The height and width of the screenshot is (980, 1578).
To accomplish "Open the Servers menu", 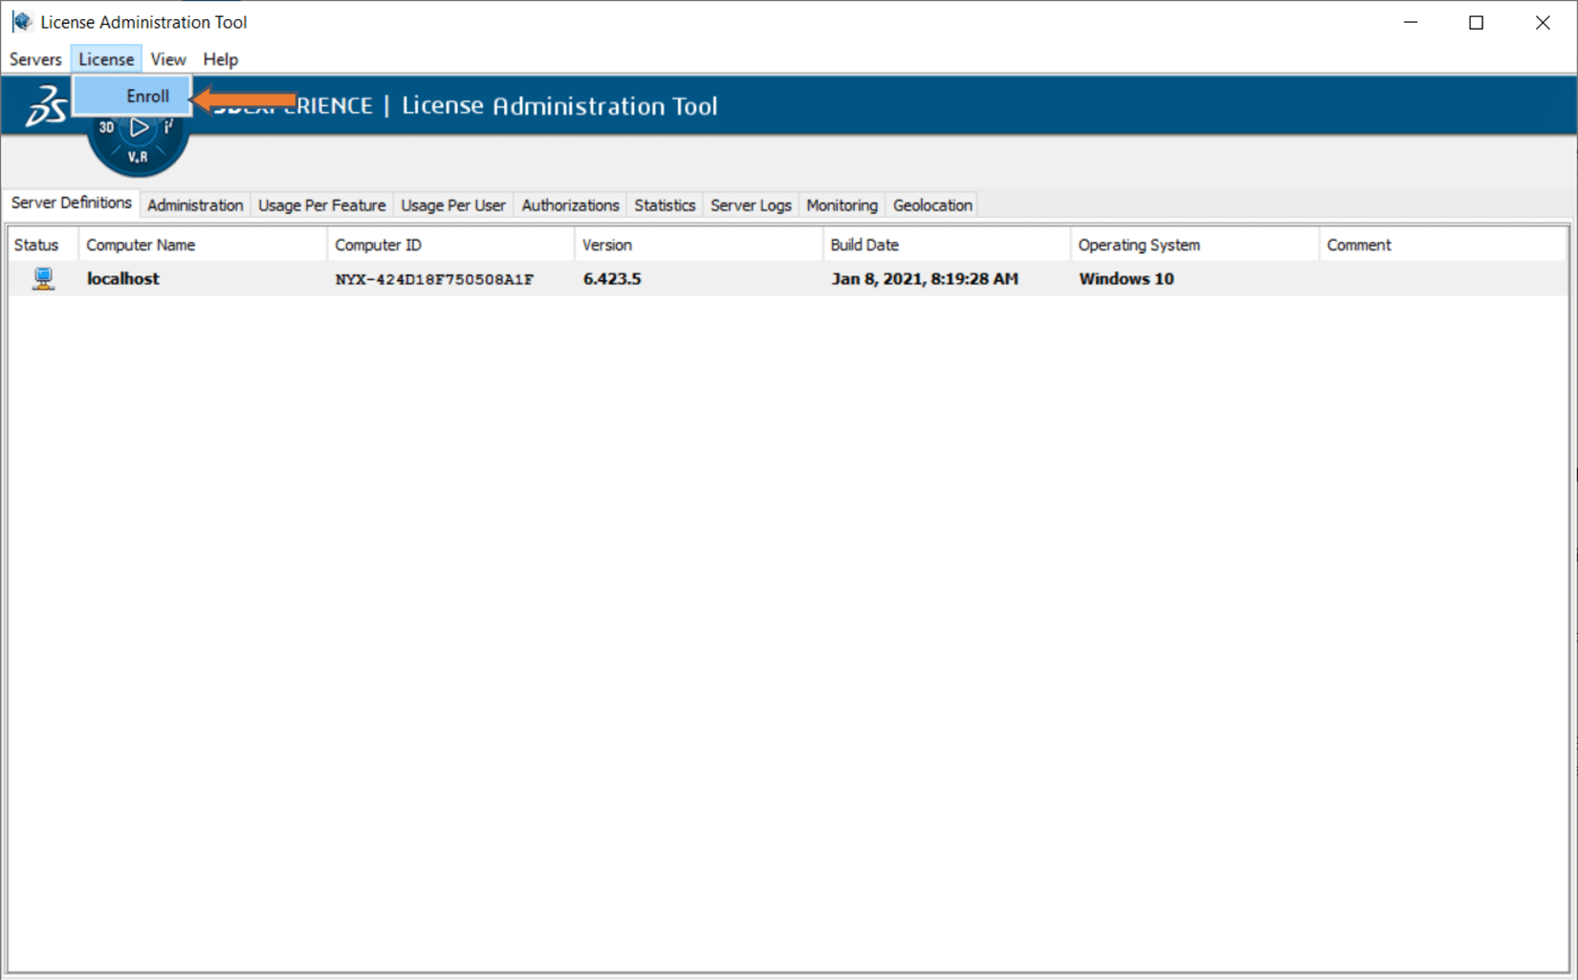I will coord(35,59).
